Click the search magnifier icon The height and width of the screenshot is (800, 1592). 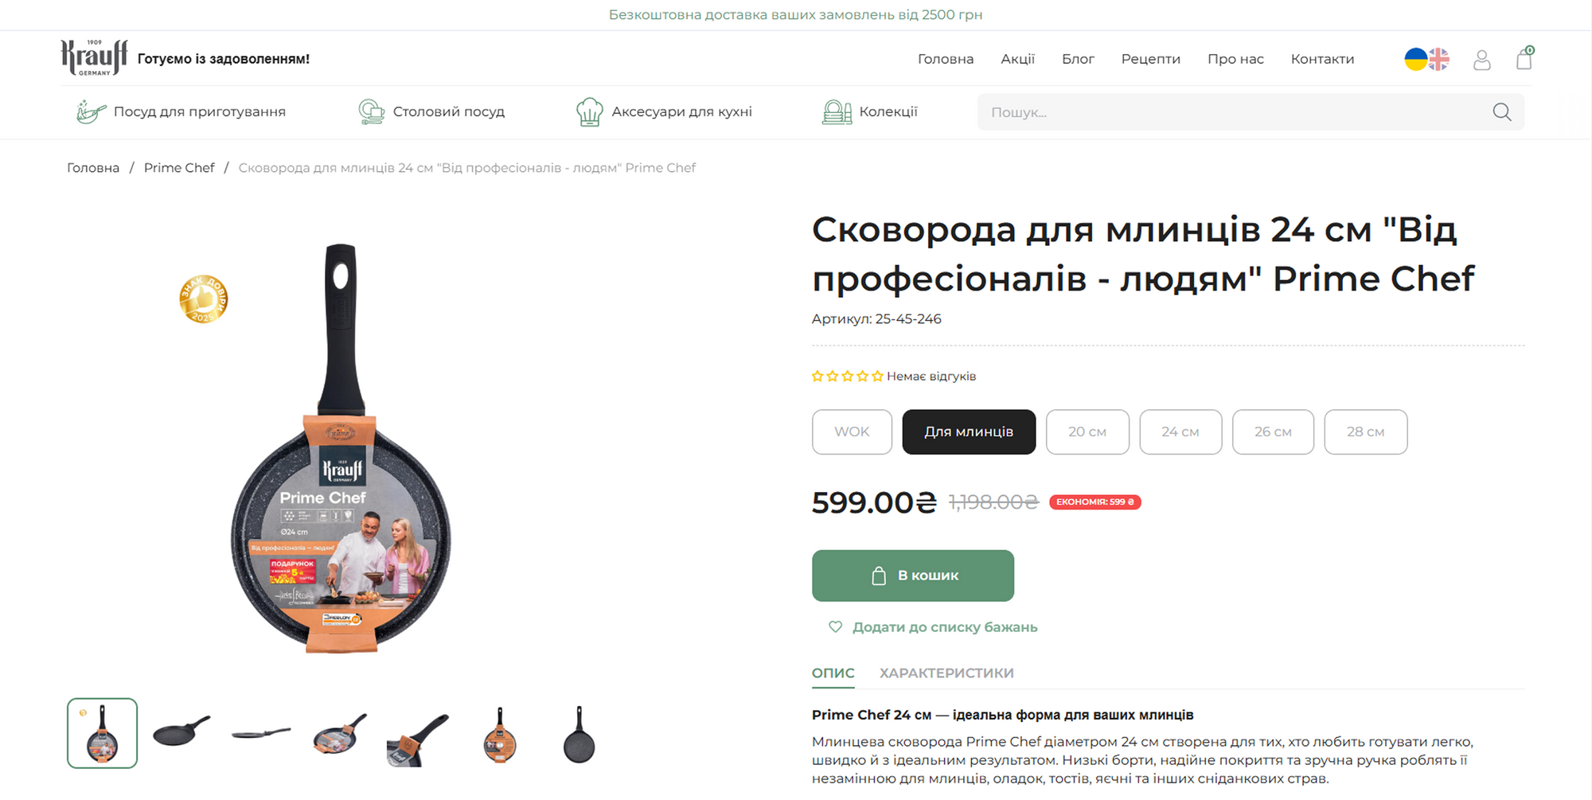coord(1502,112)
